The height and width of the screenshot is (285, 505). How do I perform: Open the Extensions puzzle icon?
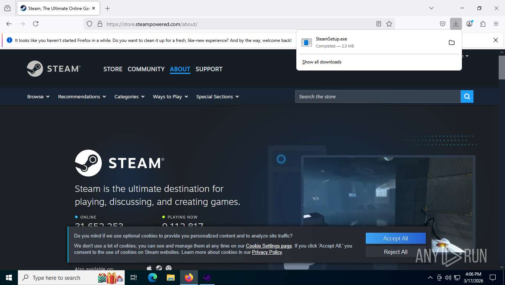pos(483,24)
